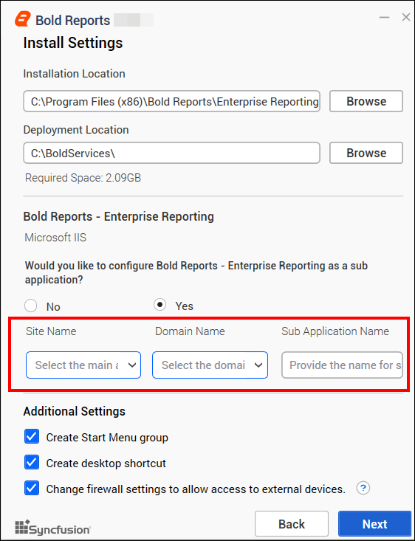The width and height of the screenshot is (415, 541).
Task: Click the Domain Name label
Action: click(190, 331)
